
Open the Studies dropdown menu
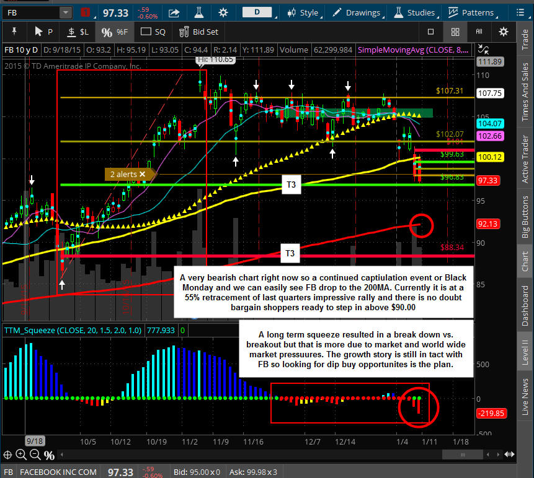(417, 12)
